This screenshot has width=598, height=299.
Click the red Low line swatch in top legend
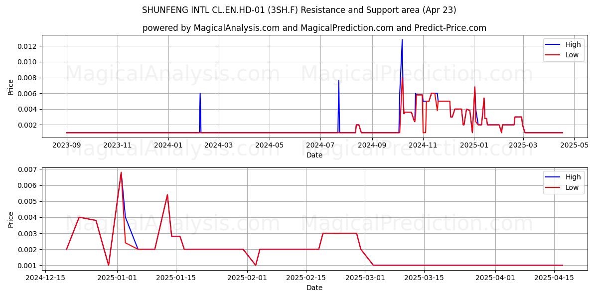pyautogui.click(x=553, y=56)
